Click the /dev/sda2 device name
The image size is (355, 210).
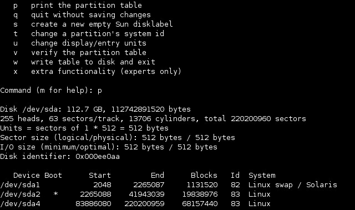tap(20, 194)
